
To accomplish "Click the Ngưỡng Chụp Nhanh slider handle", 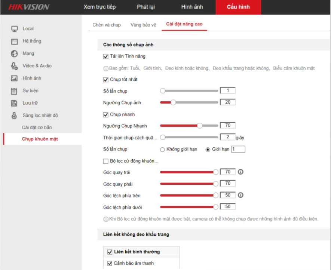I will (200, 126).
